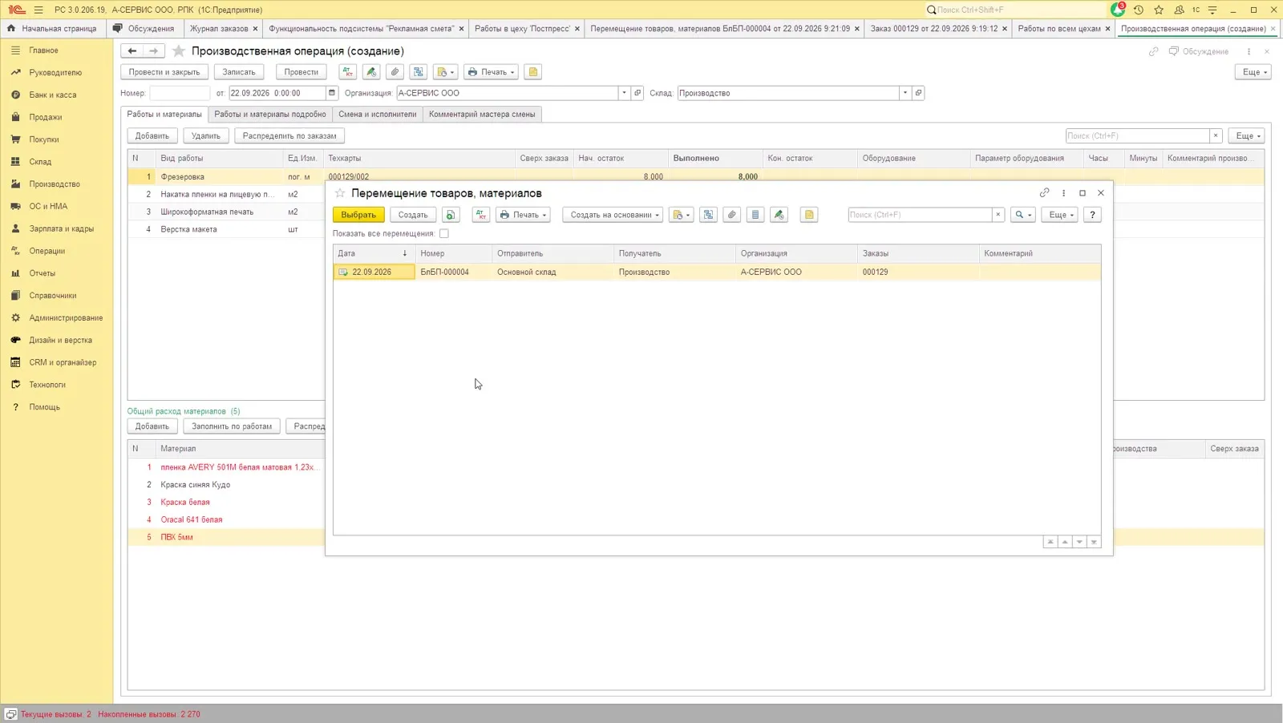Click the transfer dialog search field
The width and height of the screenshot is (1283, 723).
920,215
